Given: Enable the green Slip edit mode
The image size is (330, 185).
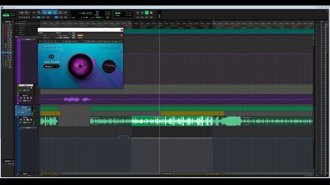Looking at the screenshot, I should [6, 15].
